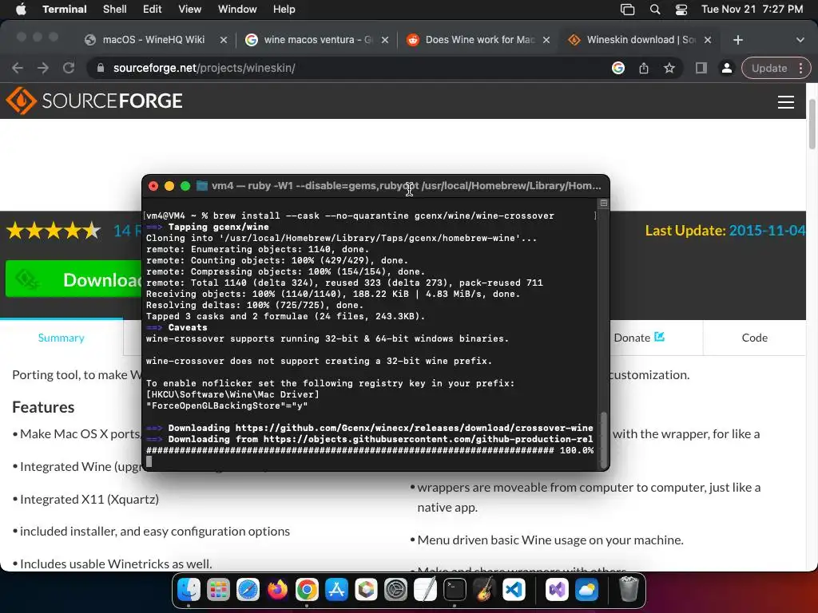Viewport: 818px width, 613px height.
Task: Reload the SourceForge page
Action: click(69, 68)
